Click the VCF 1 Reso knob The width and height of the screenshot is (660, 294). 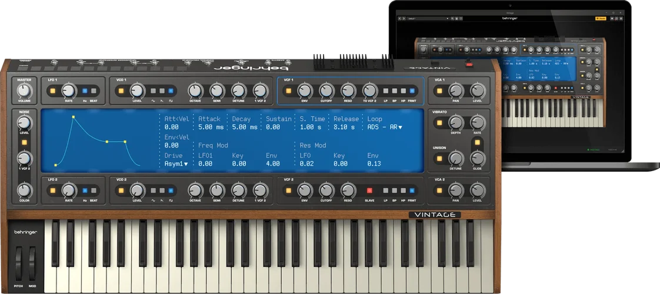348,91
